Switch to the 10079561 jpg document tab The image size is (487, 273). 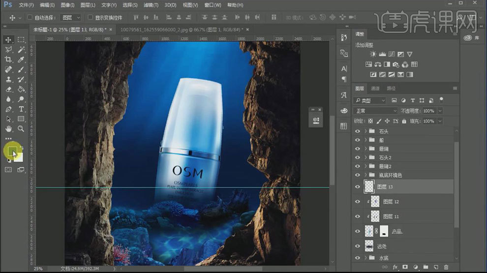click(182, 30)
